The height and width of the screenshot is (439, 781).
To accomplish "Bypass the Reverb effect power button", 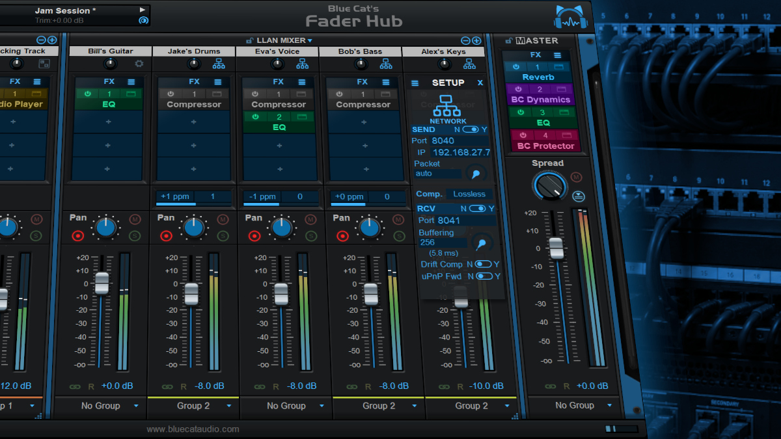I will coord(515,67).
